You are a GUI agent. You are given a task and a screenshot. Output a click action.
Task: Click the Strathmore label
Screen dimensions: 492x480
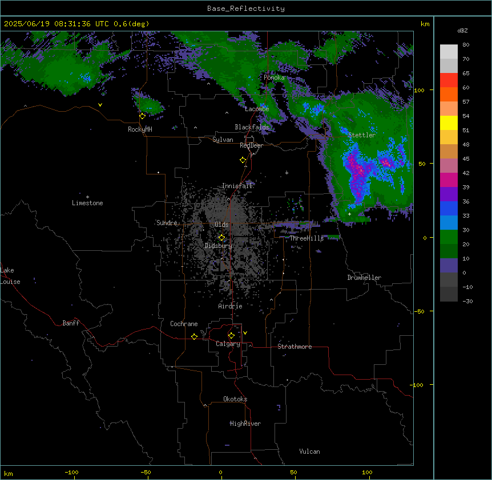(295, 347)
